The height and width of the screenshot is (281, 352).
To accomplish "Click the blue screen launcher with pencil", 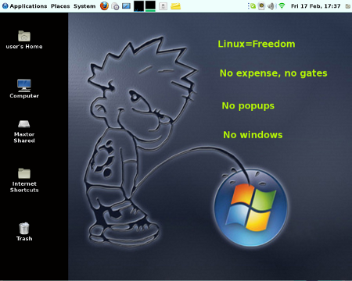I will click(126, 6).
